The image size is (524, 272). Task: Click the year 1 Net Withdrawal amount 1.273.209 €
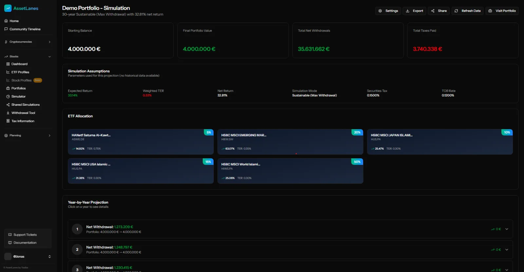pyautogui.click(x=123, y=227)
